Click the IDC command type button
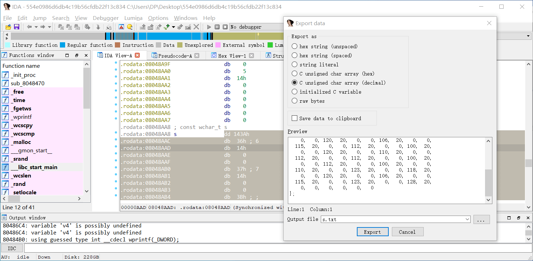The image size is (533, 261). coord(12,248)
